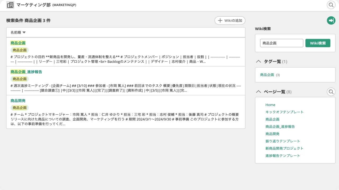The width and height of the screenshot is (339, 190).
Task: Open the Home wiki page
Action: point(270,105)
